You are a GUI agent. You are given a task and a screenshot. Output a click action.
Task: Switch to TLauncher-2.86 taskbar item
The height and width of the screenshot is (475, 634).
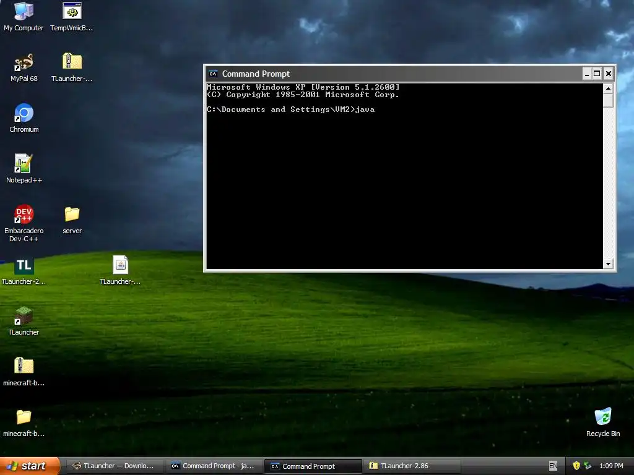click(412, 466)
